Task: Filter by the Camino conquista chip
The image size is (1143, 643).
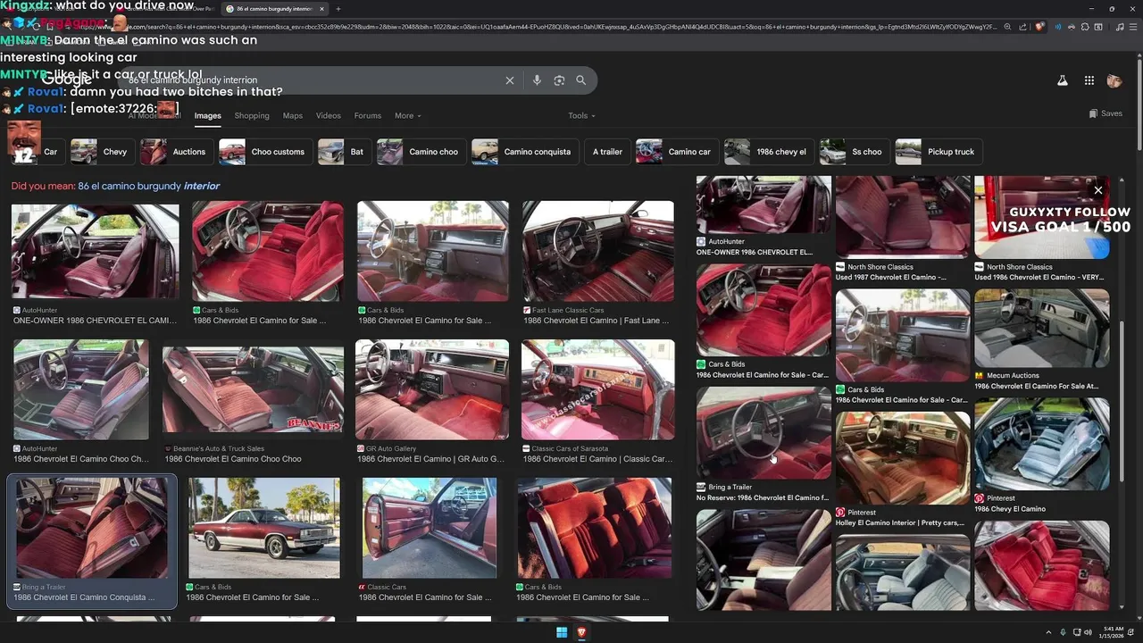Action: click(524, 152)
